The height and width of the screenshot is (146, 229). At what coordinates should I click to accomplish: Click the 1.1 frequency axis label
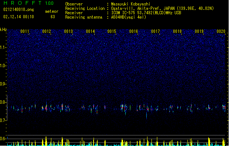click(x=3, y=47)
